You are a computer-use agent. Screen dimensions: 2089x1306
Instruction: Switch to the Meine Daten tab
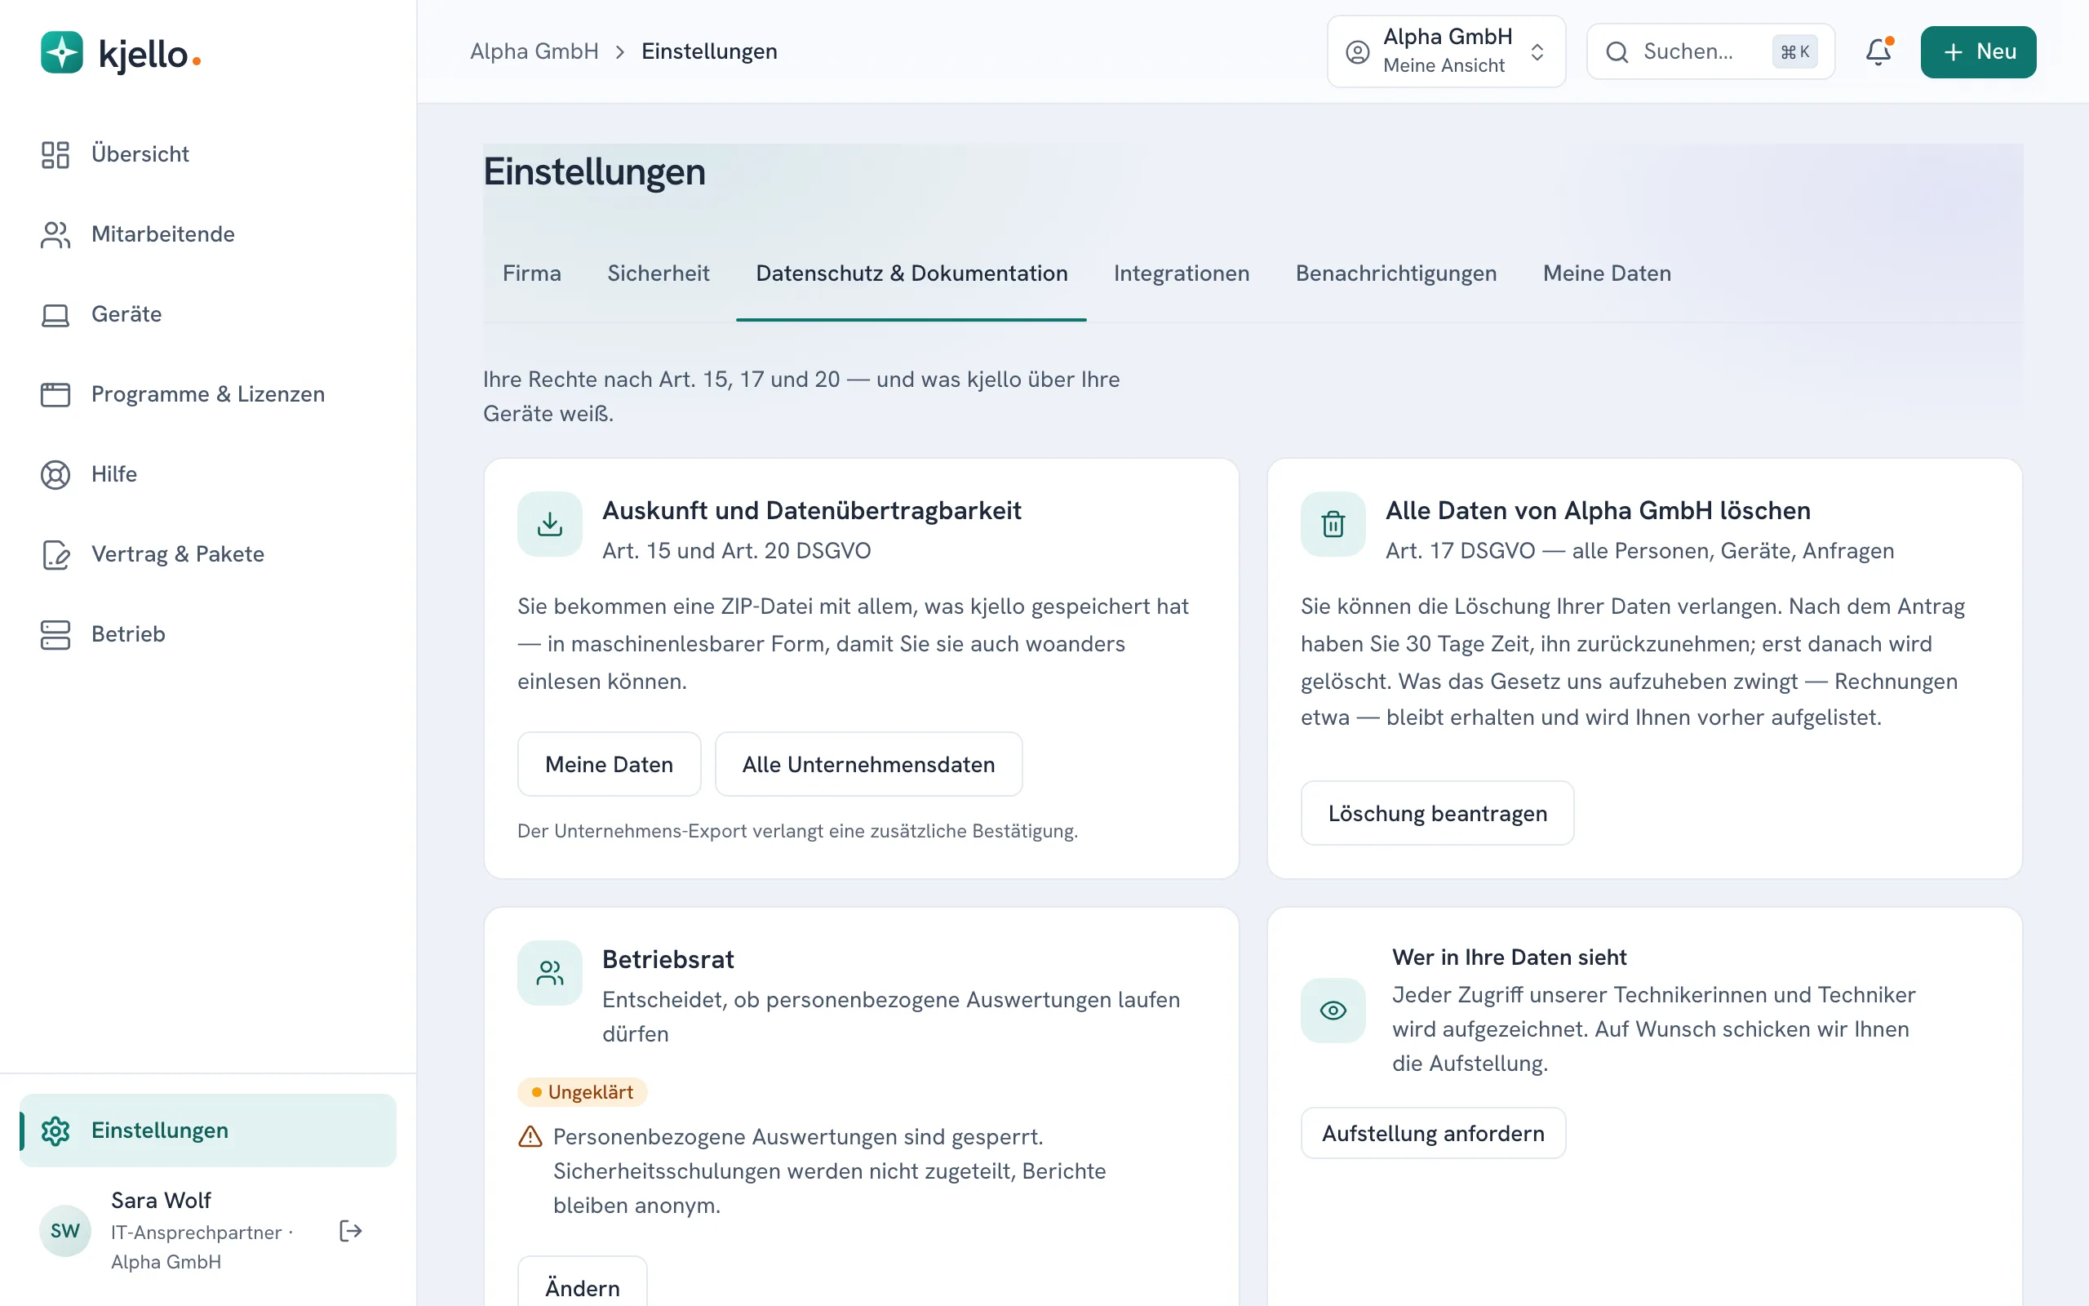(x=1607, y=273)
